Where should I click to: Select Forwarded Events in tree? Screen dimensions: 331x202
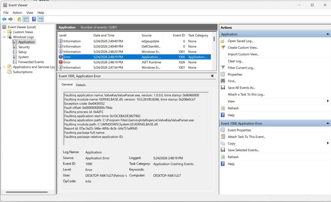[x=31, y=62]
